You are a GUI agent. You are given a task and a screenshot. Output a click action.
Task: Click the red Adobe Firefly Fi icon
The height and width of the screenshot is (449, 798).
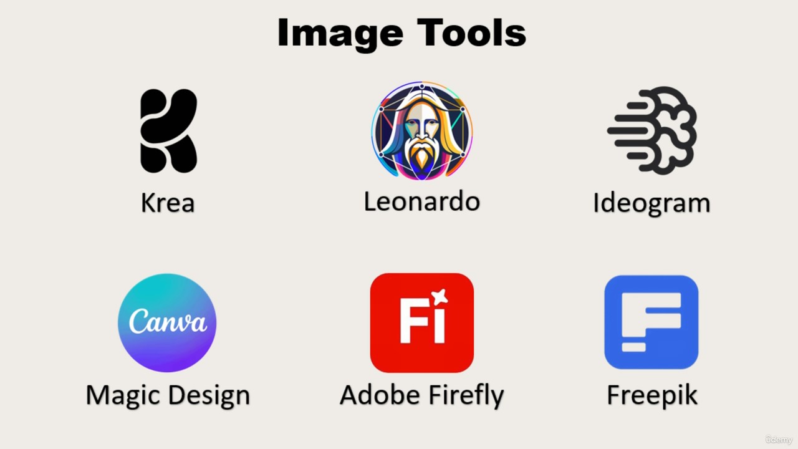click(x=422, y=322)
